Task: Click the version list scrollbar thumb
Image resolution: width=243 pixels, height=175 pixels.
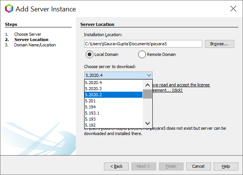Action: click(x=147, y=94)
